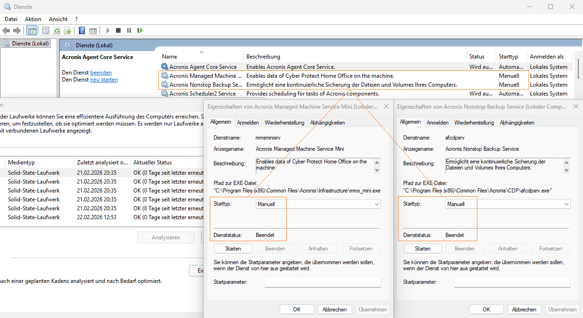Click the Export list toolbar icon

pos(68,30)
